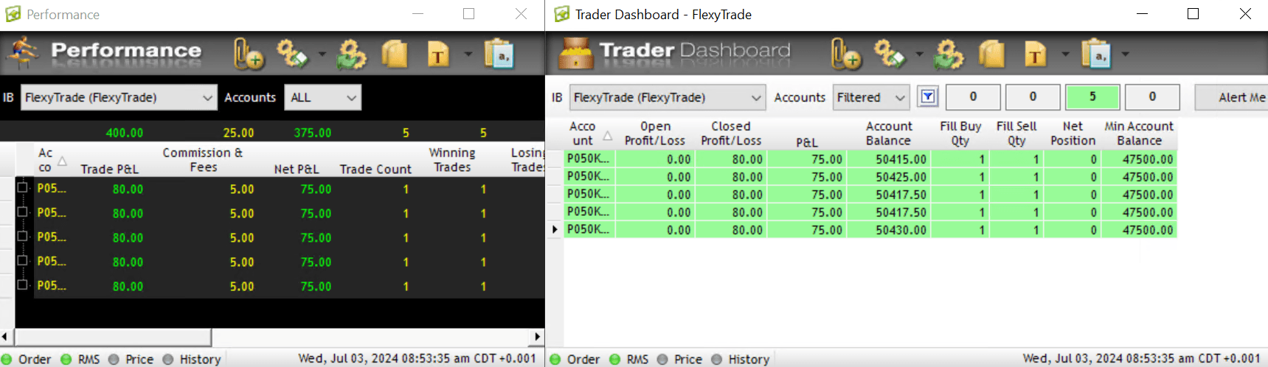Click the T note icon in Trader Dashboard
The image size is (1268, 367).
(1036, 54)
